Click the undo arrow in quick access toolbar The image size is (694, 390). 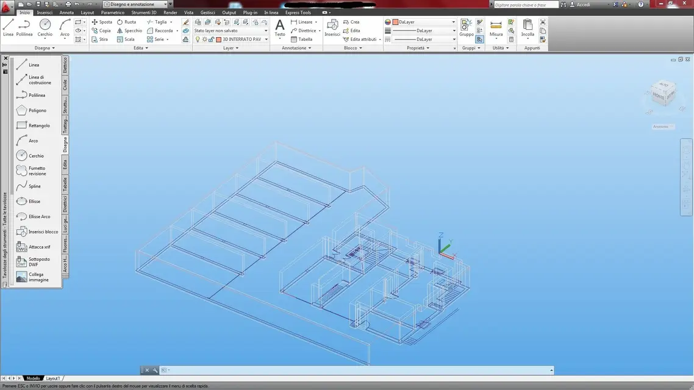coord(77,4)
